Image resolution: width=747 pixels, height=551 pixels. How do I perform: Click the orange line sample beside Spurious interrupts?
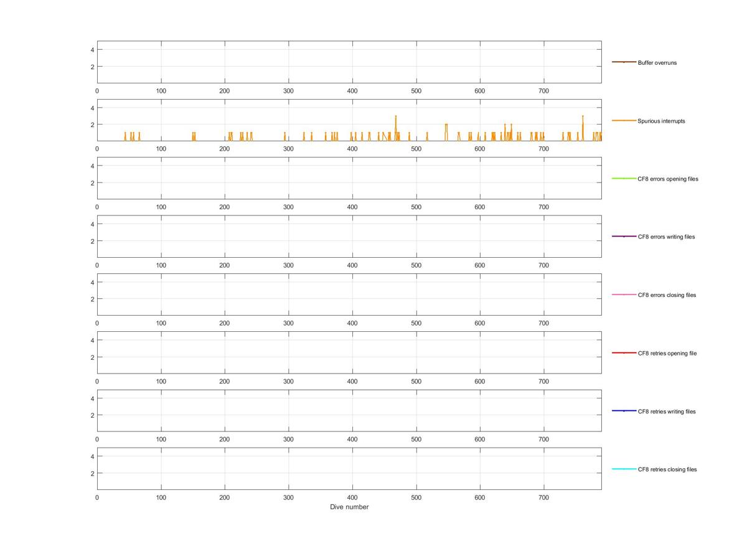tap(624, 120)
